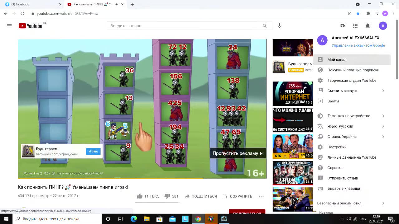399x224 pixels.
Task: Start voice search with microphone icon
Action: (279, 26)
